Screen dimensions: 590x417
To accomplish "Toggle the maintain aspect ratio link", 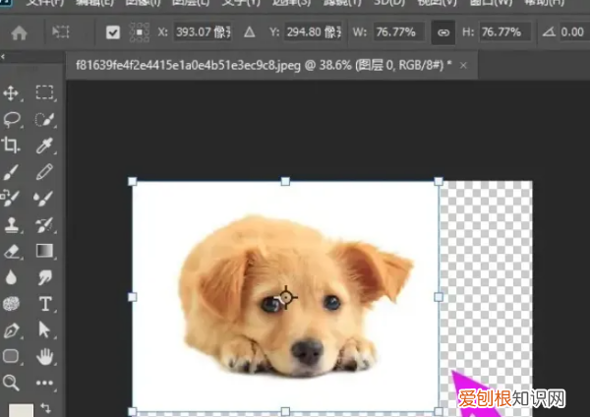I will [x=443, y=32].
